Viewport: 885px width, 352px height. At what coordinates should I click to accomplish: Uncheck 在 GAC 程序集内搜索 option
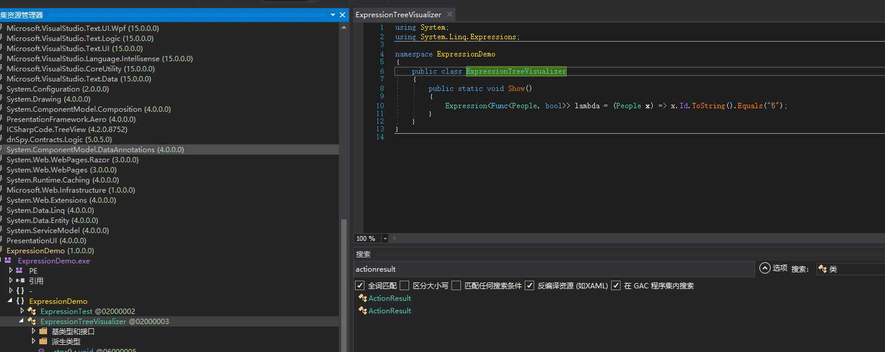(x=616, y=285)
